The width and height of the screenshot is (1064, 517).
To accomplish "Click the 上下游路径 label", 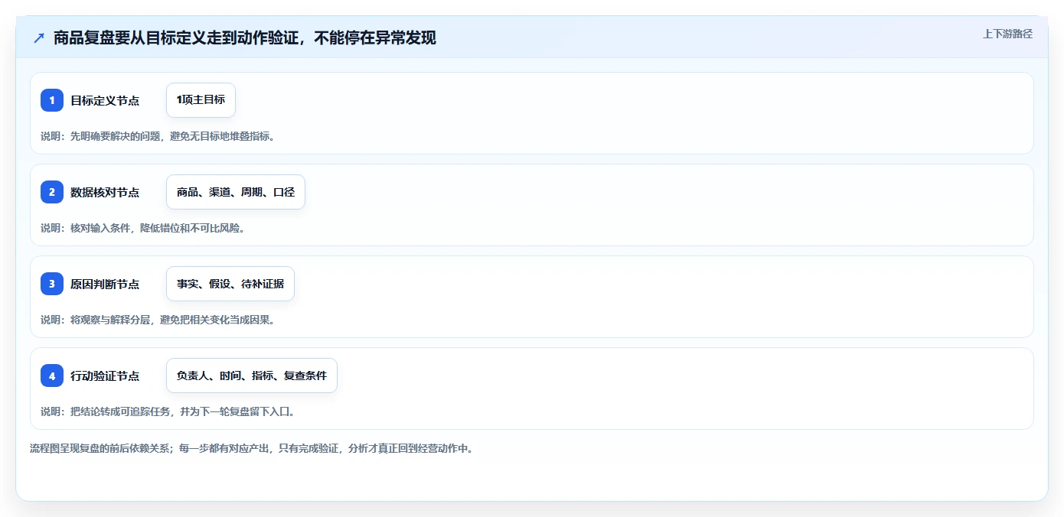I will click(x=1007, y=34).
